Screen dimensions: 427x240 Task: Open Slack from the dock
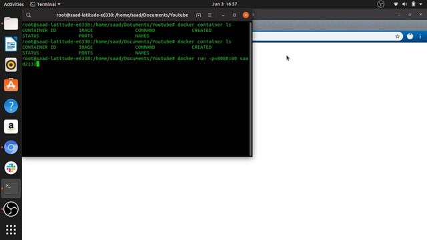11,167
